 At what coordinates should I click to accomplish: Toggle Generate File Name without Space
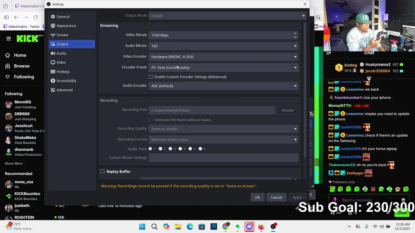click(x=150, y=120)
